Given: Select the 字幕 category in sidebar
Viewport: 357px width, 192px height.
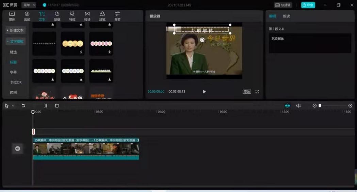Looking at the screenshot, I should click(x=13, y=72).
